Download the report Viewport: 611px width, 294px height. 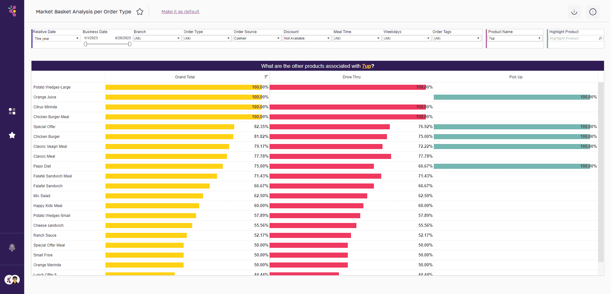[574, 12]
